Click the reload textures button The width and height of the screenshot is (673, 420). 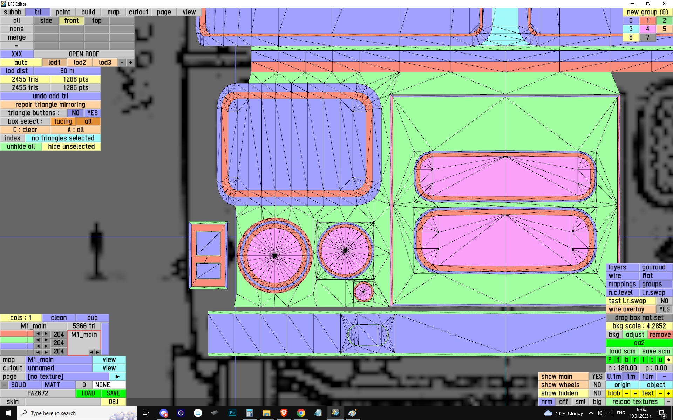[x=634, y=402]
